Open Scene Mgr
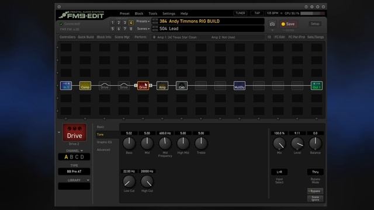This screenshot has width=374, height=210. (122, 37)
